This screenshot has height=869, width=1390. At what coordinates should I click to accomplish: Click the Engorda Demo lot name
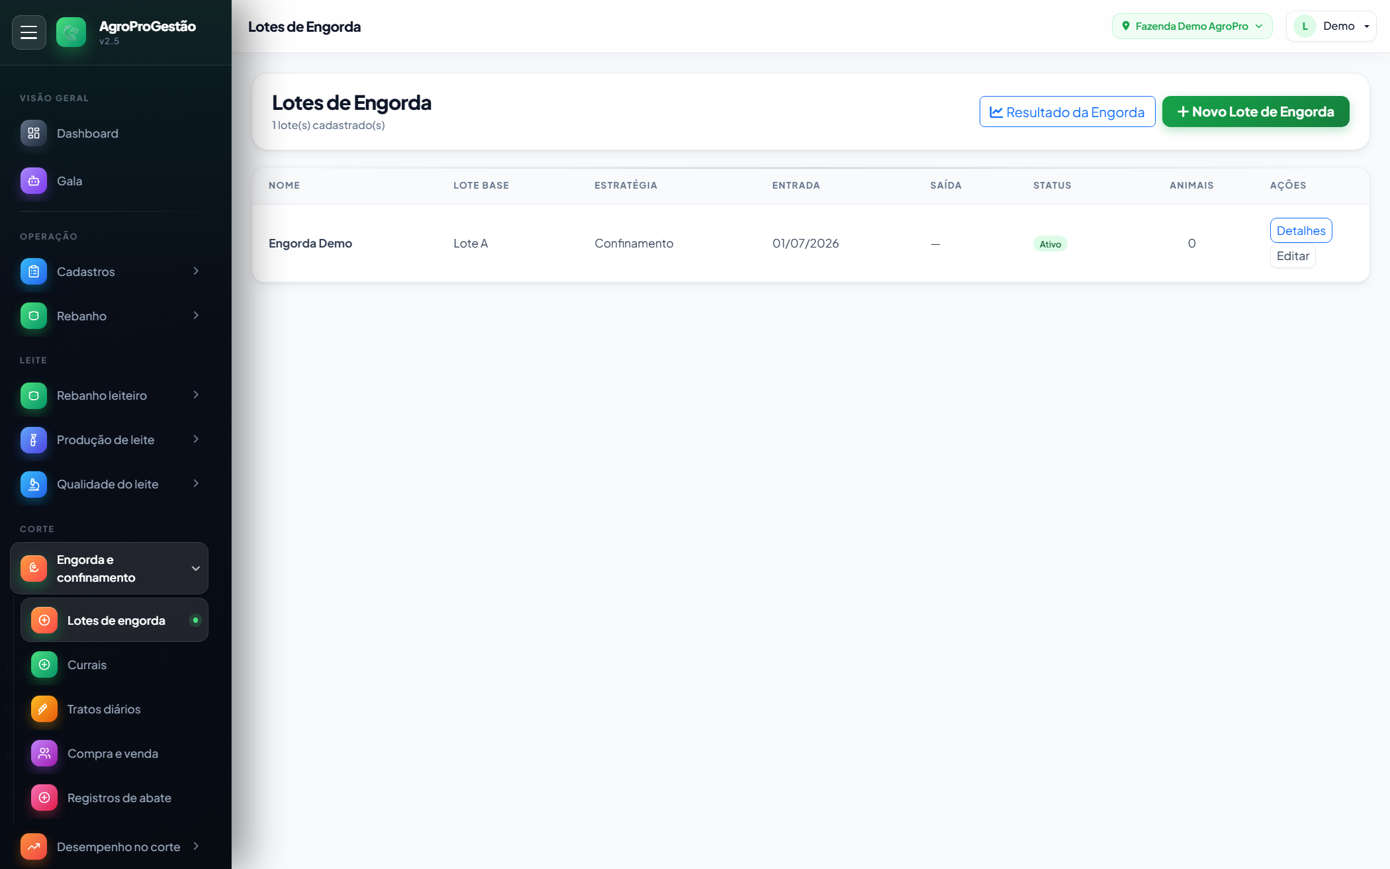pyautogui.click(x=310, y=243)
